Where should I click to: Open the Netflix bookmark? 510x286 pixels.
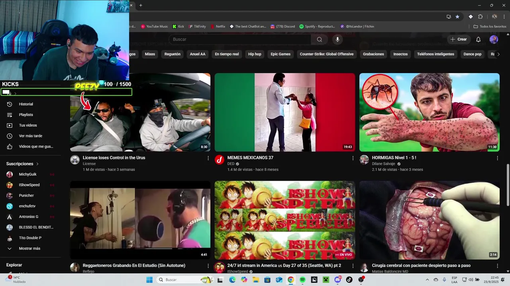(x=218, y=27)
